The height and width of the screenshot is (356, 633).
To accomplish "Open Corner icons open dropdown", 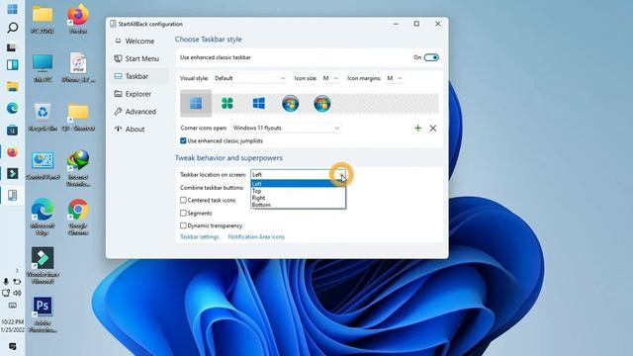I will point(286,128).
